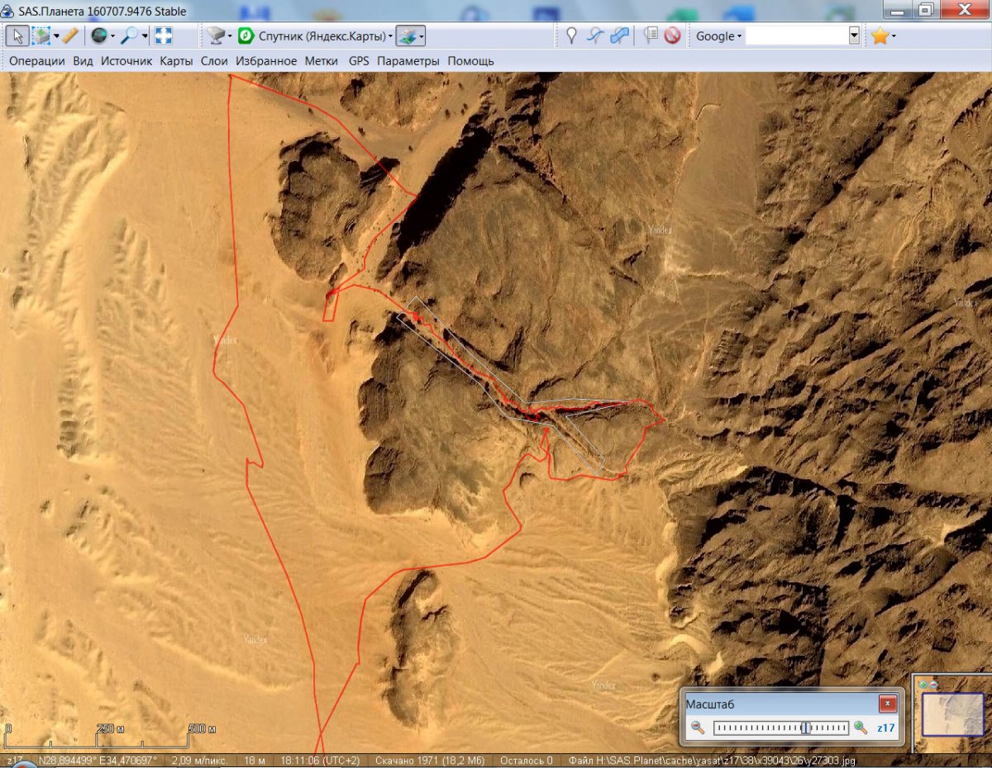This screenshot has width=992, height=768.
Task: Click the minimap green plus zoom button
Action: point(923,685)
